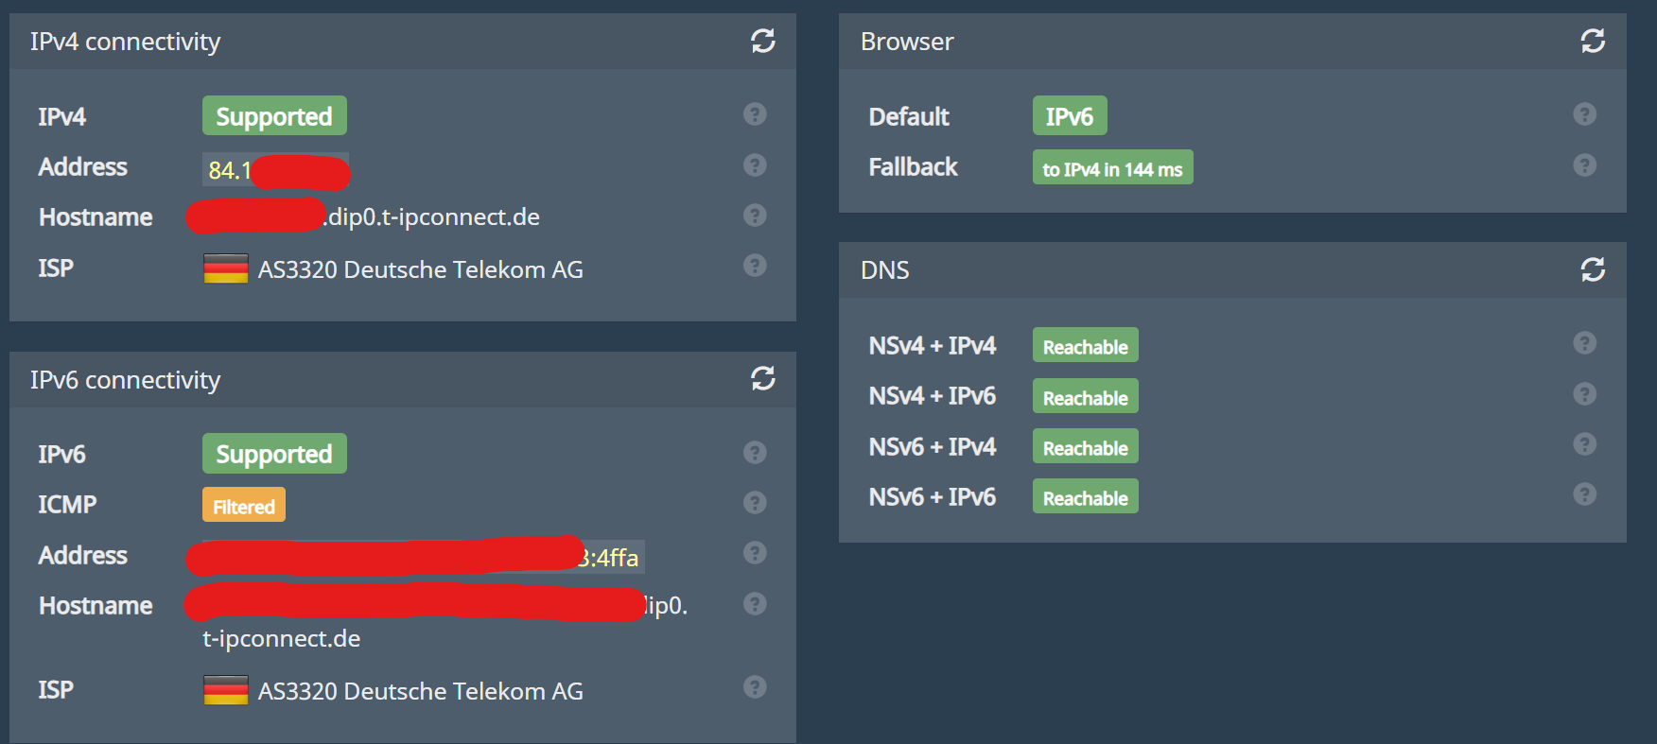Refresh the IPv6 connectivity panel
Screen dimensions: 1657x744
[763, 379]
